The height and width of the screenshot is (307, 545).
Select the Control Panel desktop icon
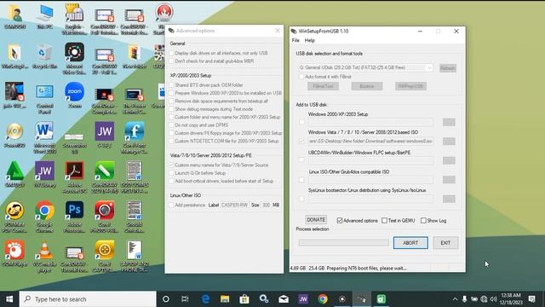pos(45,99)
